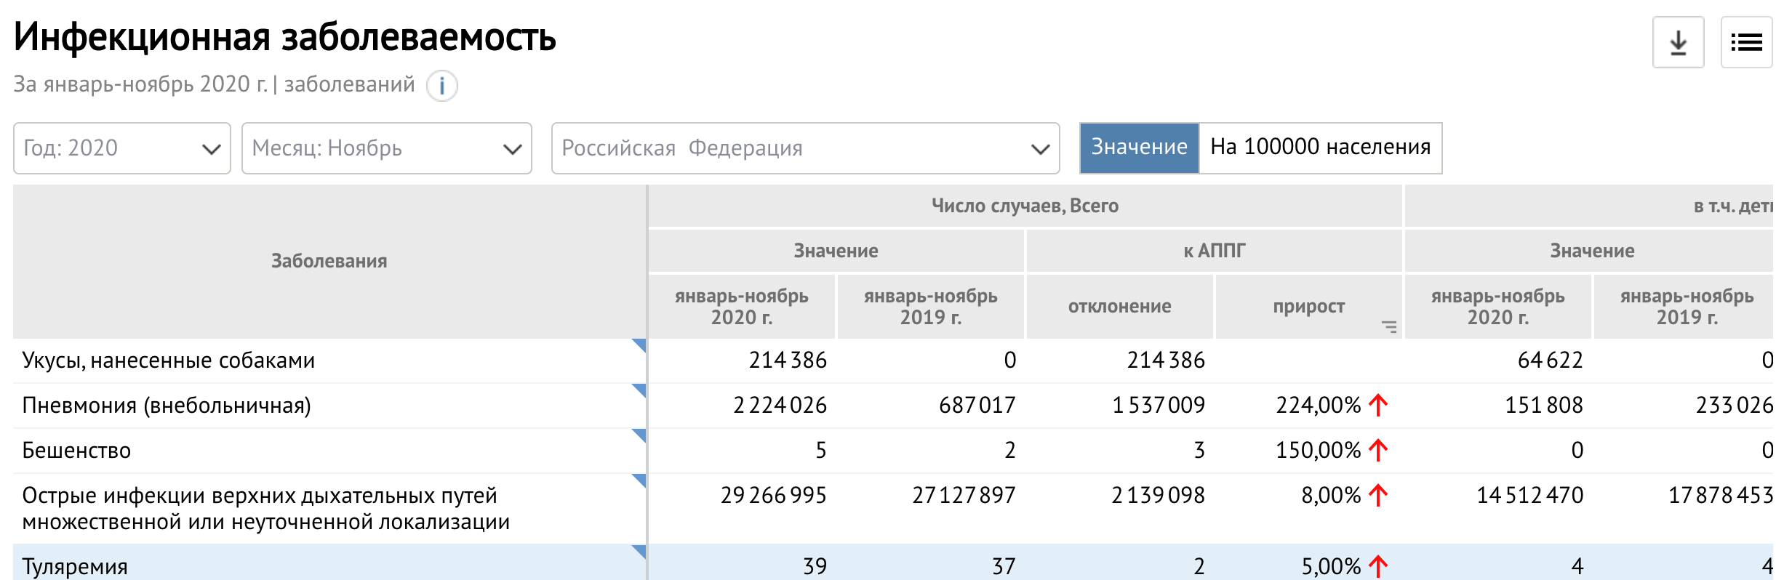Click blue corner marker on Туляремия row
Image resolution: width=1776 pixels, height=580 pixels.
tap(640, 551)
